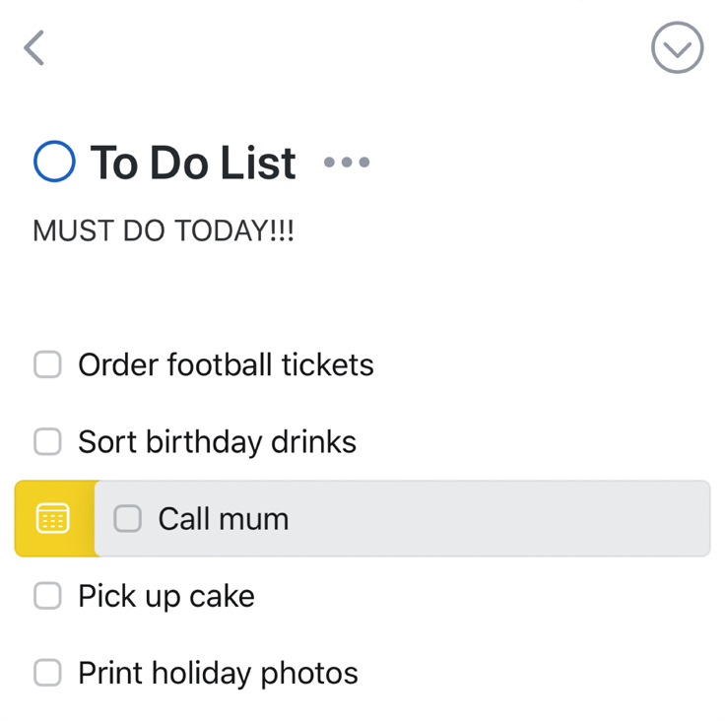Mark To Do List circle complete
725x721 pixels.
(x=54, y=162)
